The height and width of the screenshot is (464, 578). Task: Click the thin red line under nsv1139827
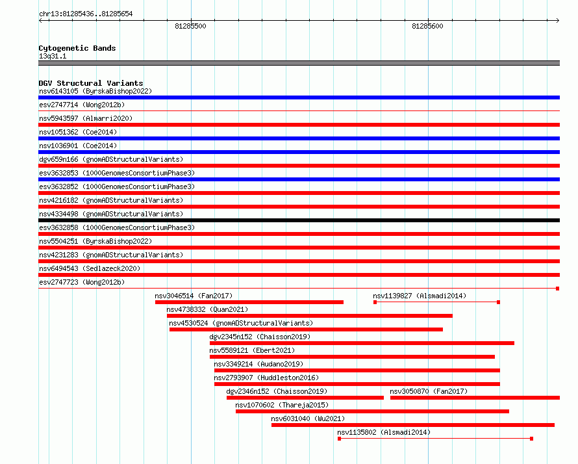(437, 302)
